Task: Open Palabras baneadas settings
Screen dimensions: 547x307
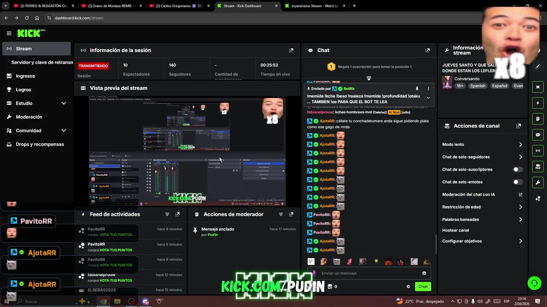Action: (482, 220)
